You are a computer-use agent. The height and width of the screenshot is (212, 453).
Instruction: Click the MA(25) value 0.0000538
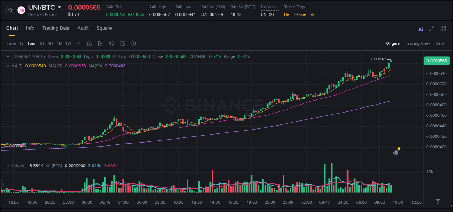(x=75, y=66)
